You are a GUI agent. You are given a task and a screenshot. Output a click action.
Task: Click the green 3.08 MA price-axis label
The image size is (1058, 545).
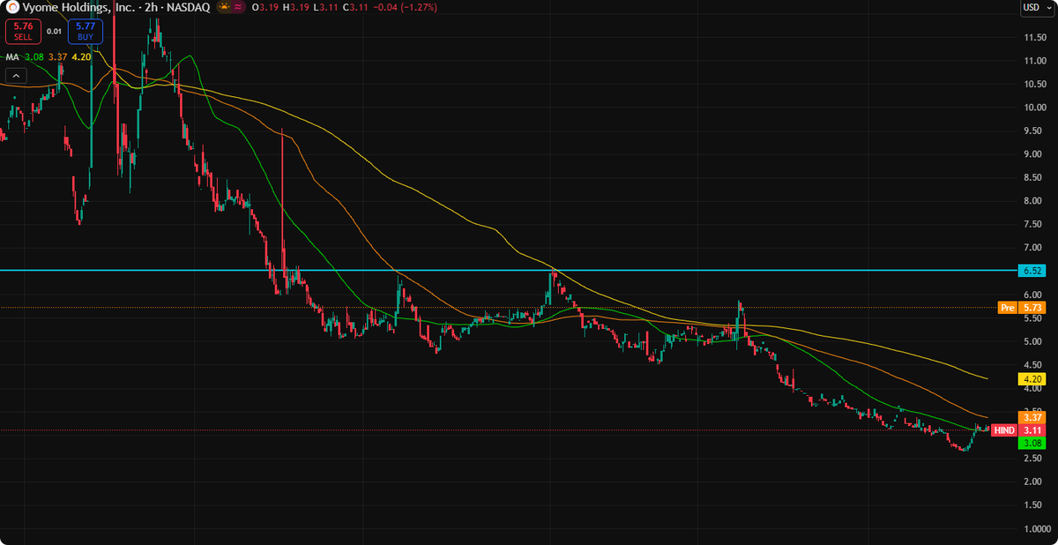point(1032,443)
